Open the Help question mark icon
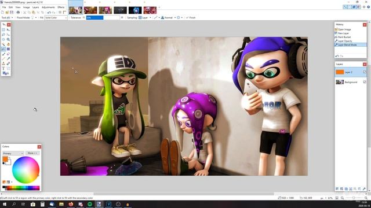Viewport: 371px width, 208px height. pos(369,7)
